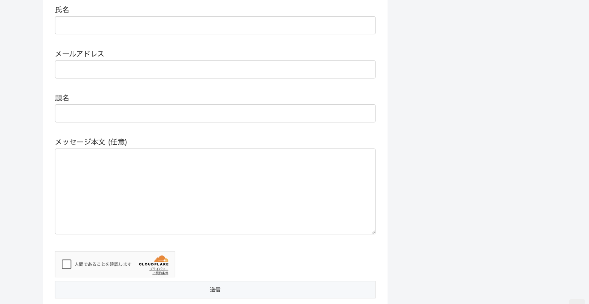Click into the メールアドレス field
Viewport: 589px width, 304px height.
[x=215, y=69]
